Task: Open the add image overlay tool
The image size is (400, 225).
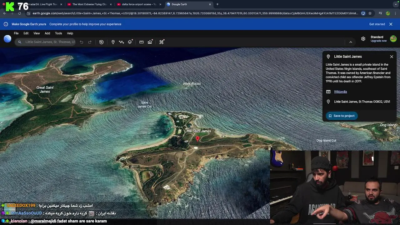Action: click(150, 42)
